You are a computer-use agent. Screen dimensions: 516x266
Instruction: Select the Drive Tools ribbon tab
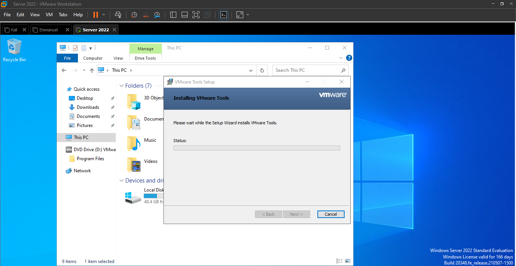click(145, 58)
